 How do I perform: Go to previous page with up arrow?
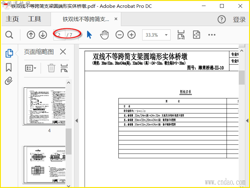tap(31, 35)
